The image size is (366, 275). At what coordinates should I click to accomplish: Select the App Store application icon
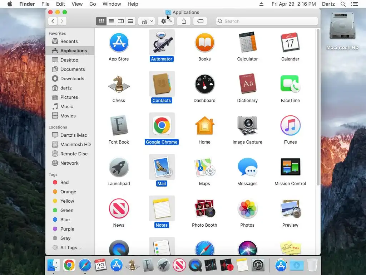click(119, 43)
